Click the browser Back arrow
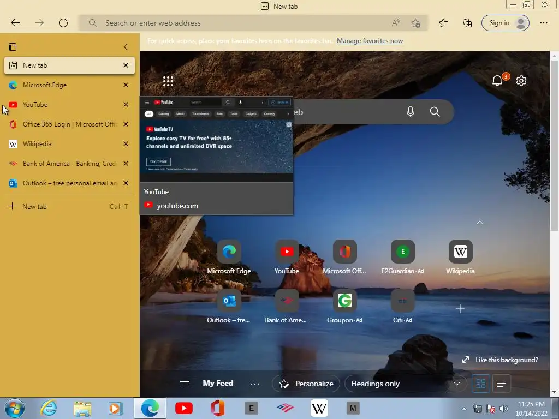 pos(15,23)
